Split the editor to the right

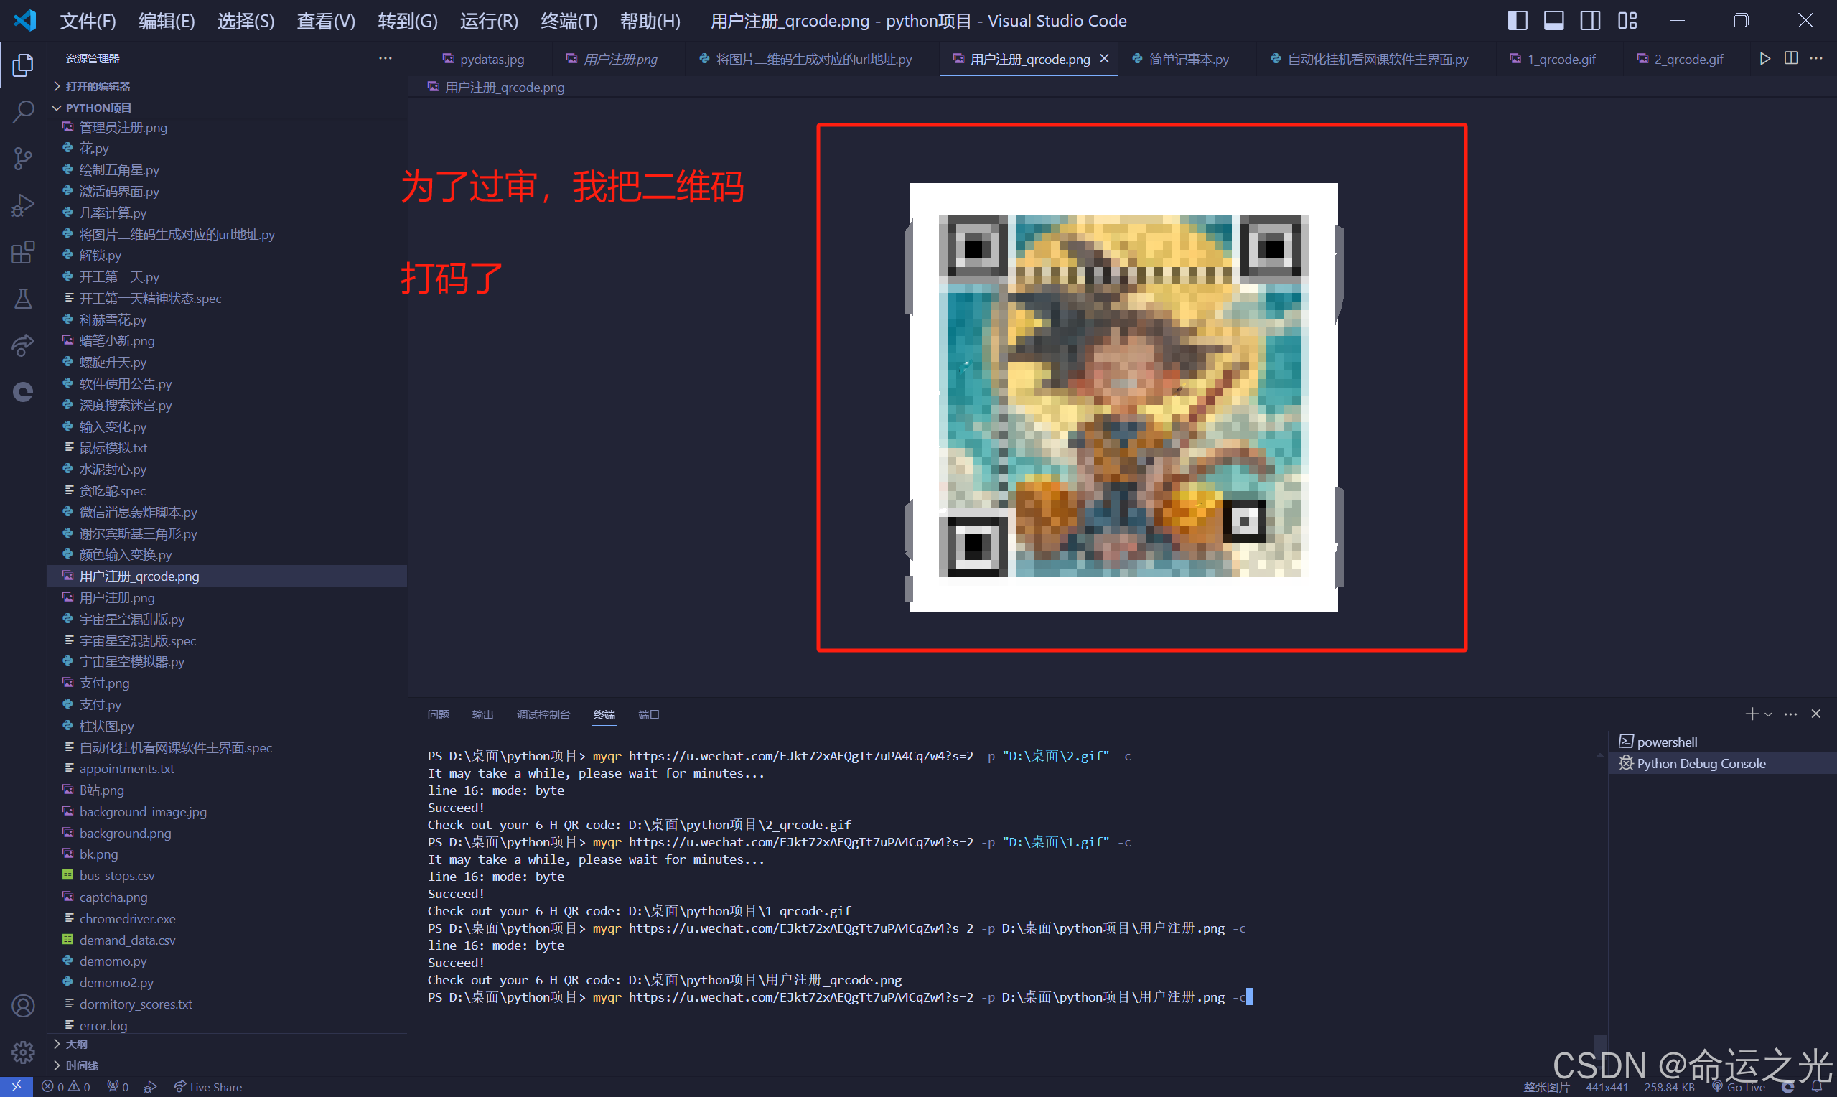click(x=1791, y=58)
